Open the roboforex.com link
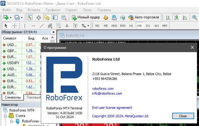 tap(103, 89)
